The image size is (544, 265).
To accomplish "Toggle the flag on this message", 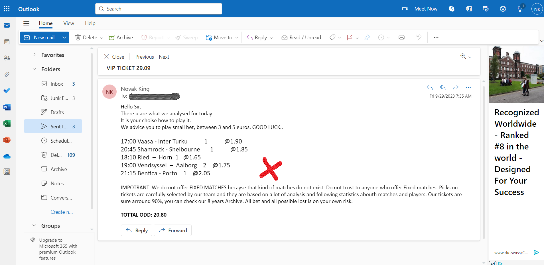I will (x=349, y=37).
